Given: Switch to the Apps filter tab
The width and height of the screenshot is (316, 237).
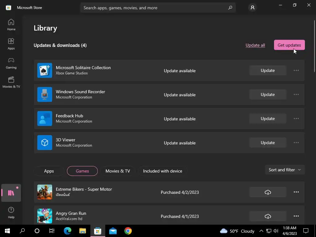Looking at the screenshot, I should click(49, 171).
